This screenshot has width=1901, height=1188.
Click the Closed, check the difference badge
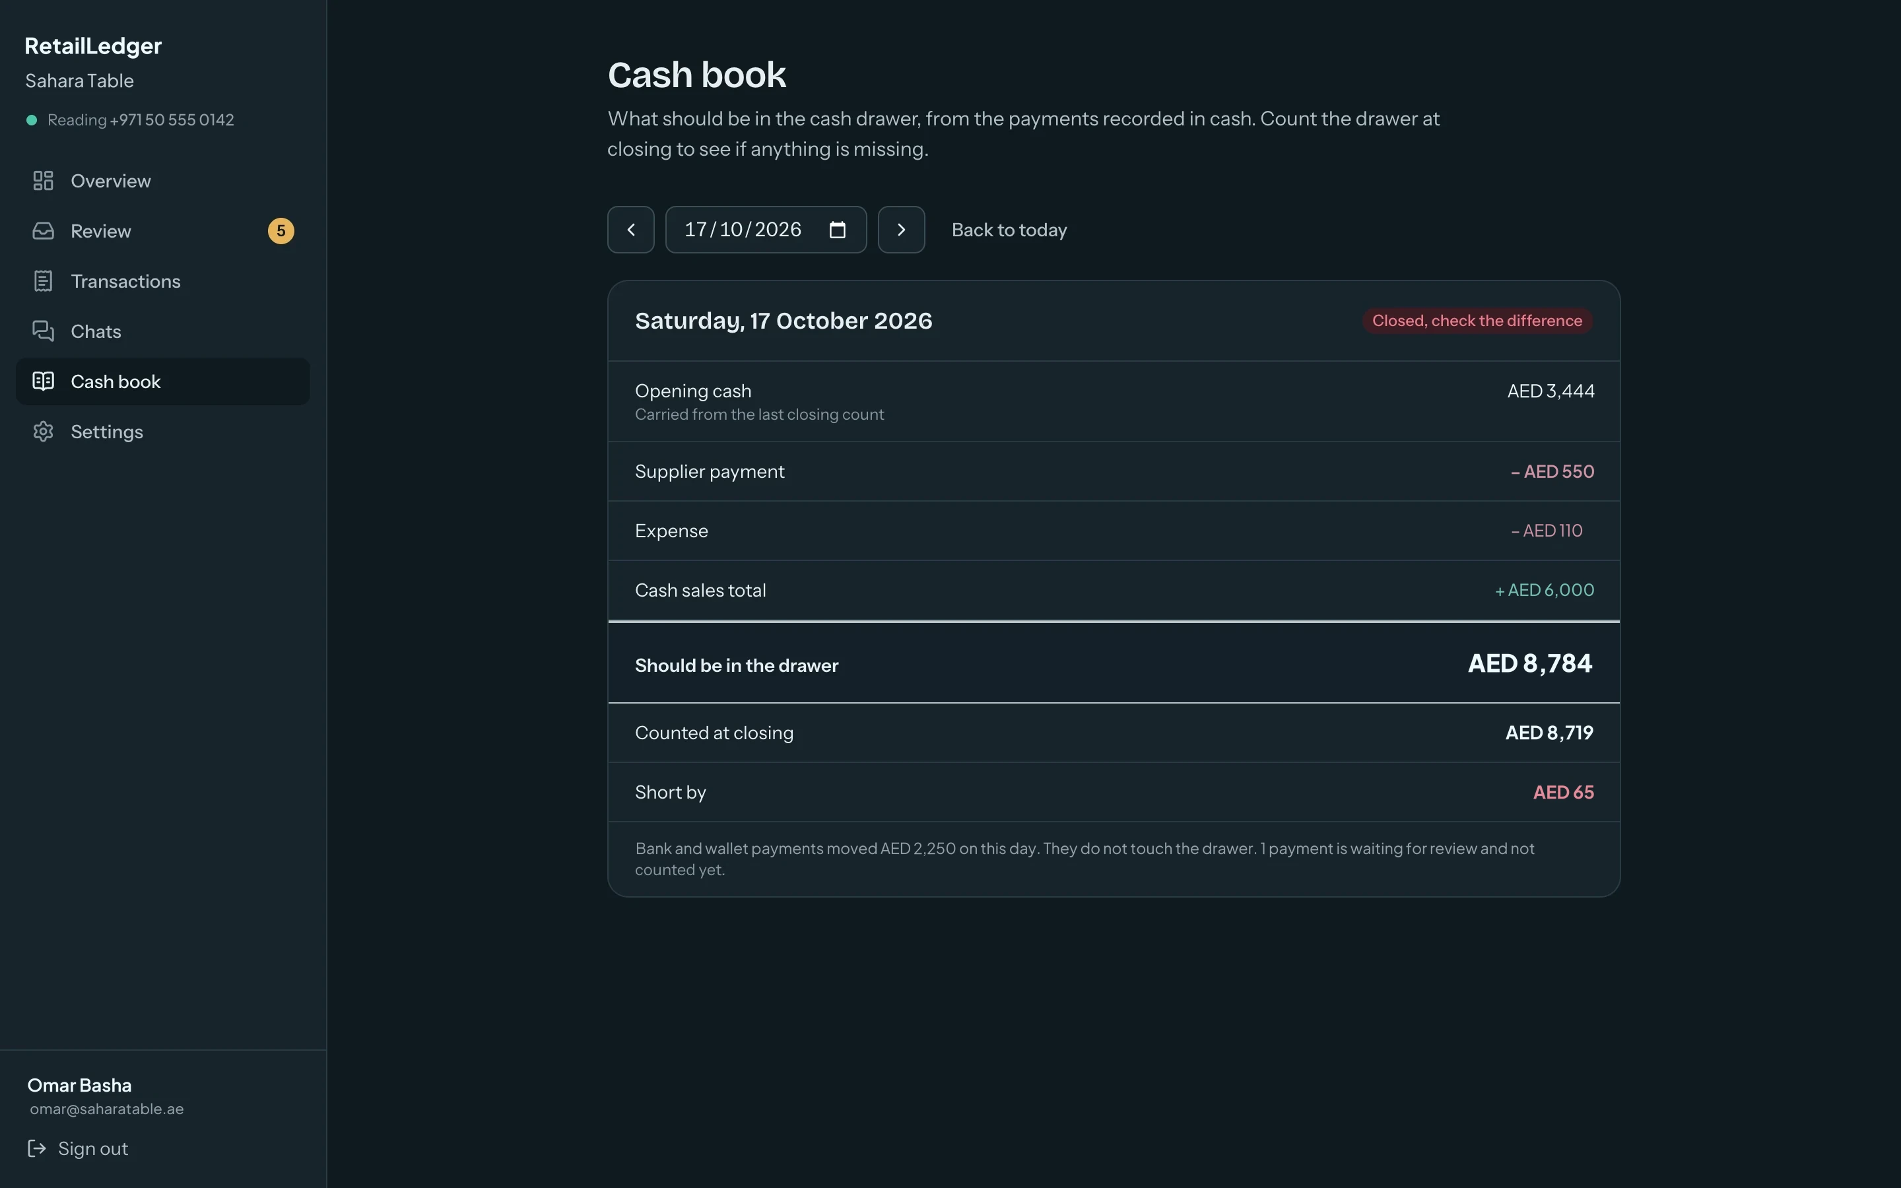(1477, 321)
